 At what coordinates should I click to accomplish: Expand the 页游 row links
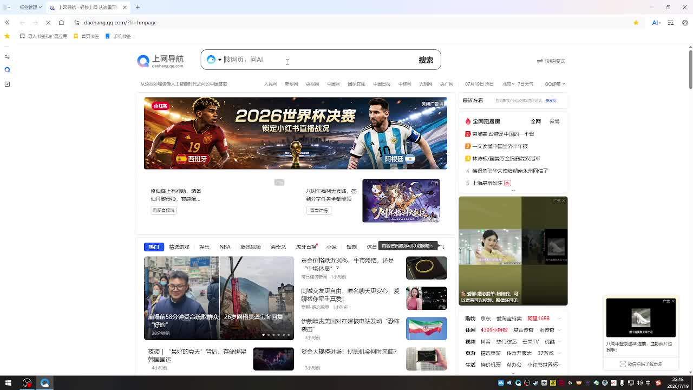click(559, 353)
